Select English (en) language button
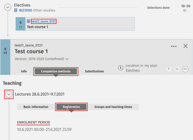Screen dimensions: 193x140 185,69
